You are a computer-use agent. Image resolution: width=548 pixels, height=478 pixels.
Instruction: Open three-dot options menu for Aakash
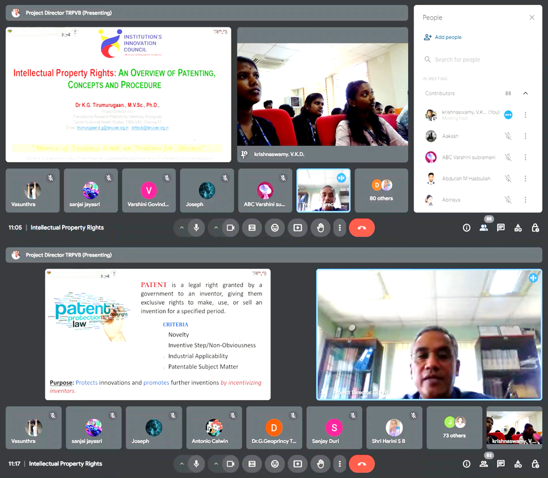point(525,136)
